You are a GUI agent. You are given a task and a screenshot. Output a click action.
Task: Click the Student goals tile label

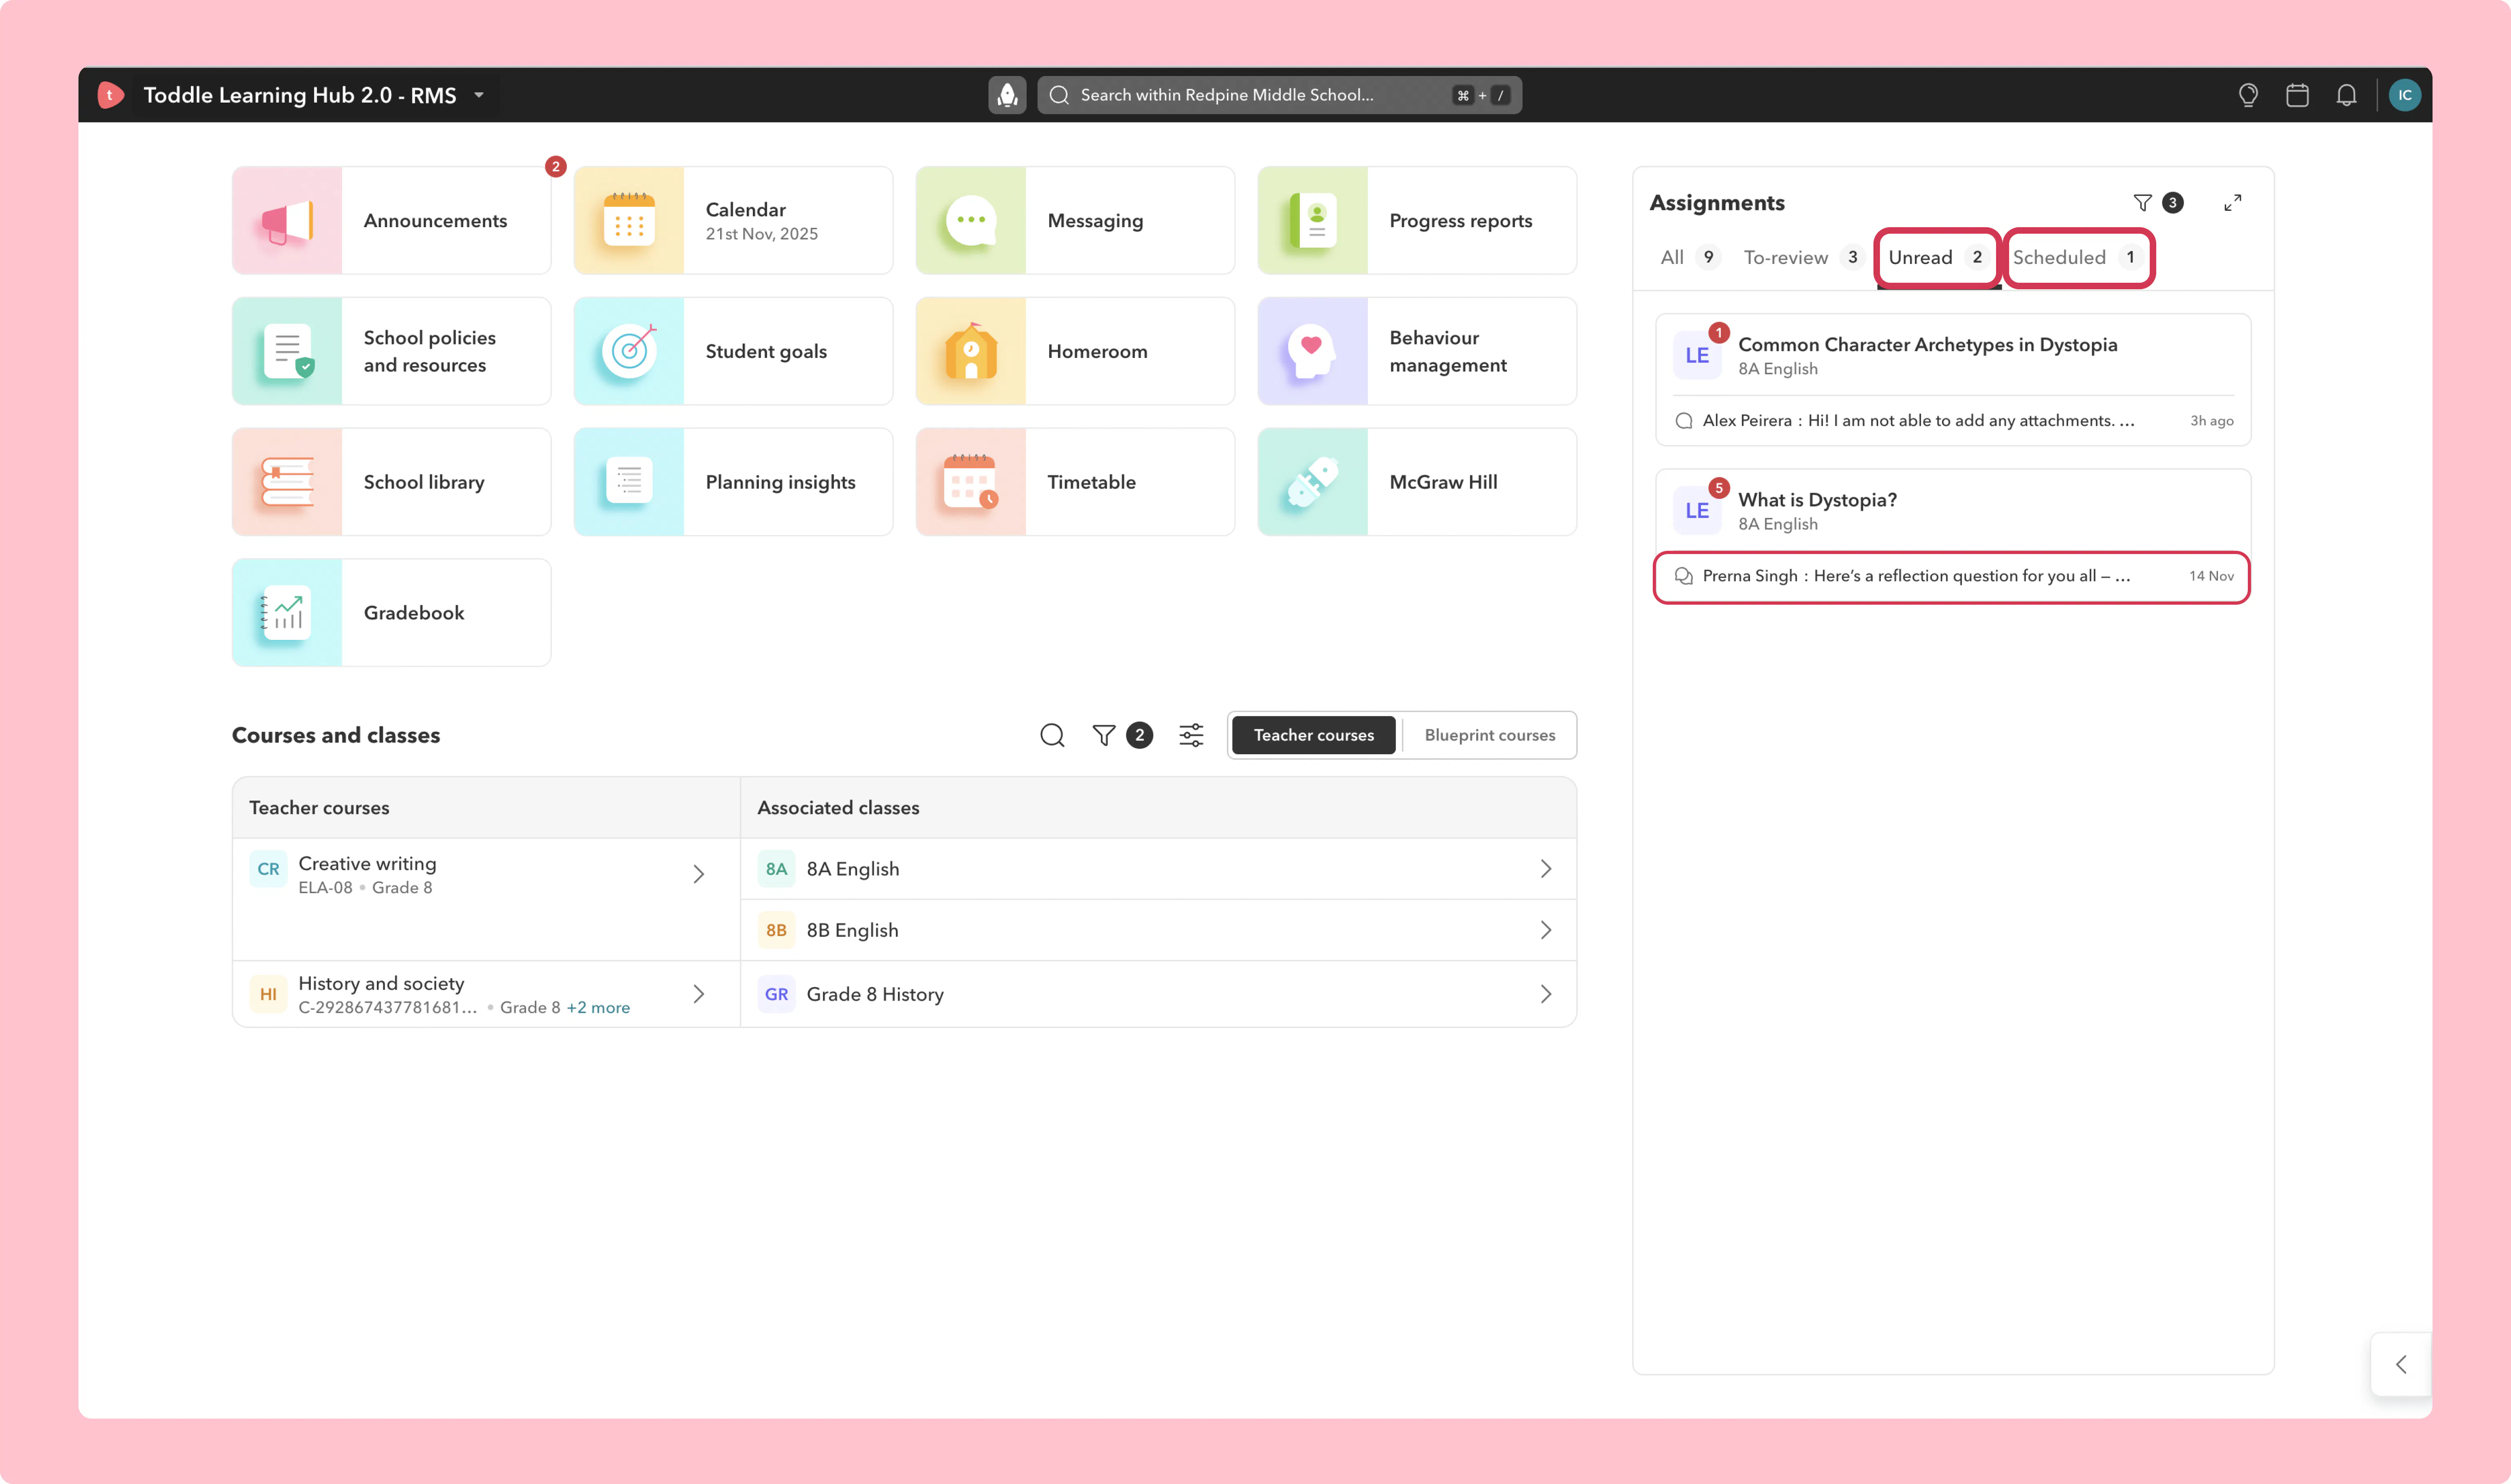(766, 352)
